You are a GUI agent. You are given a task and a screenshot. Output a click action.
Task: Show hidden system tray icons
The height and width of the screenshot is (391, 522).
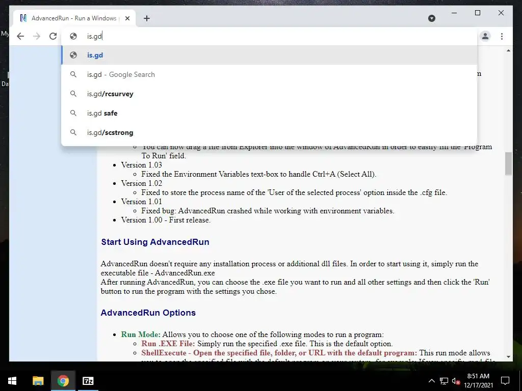tap(431, 381)
